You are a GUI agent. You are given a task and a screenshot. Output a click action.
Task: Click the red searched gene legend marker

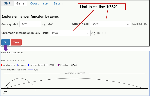point(2,65)
